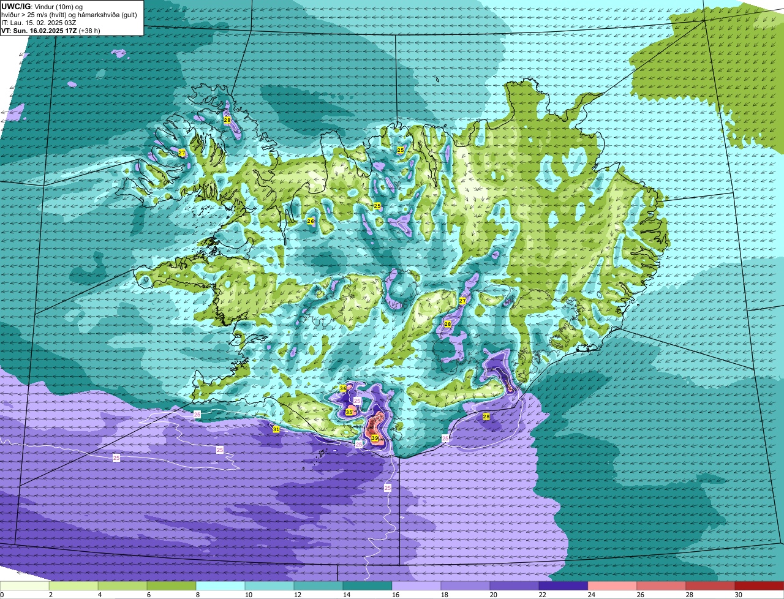The height and width of the screenshot is (599, 784).
Task: Pick the pink 24–26 legend swatch
Action: (612, 586)
